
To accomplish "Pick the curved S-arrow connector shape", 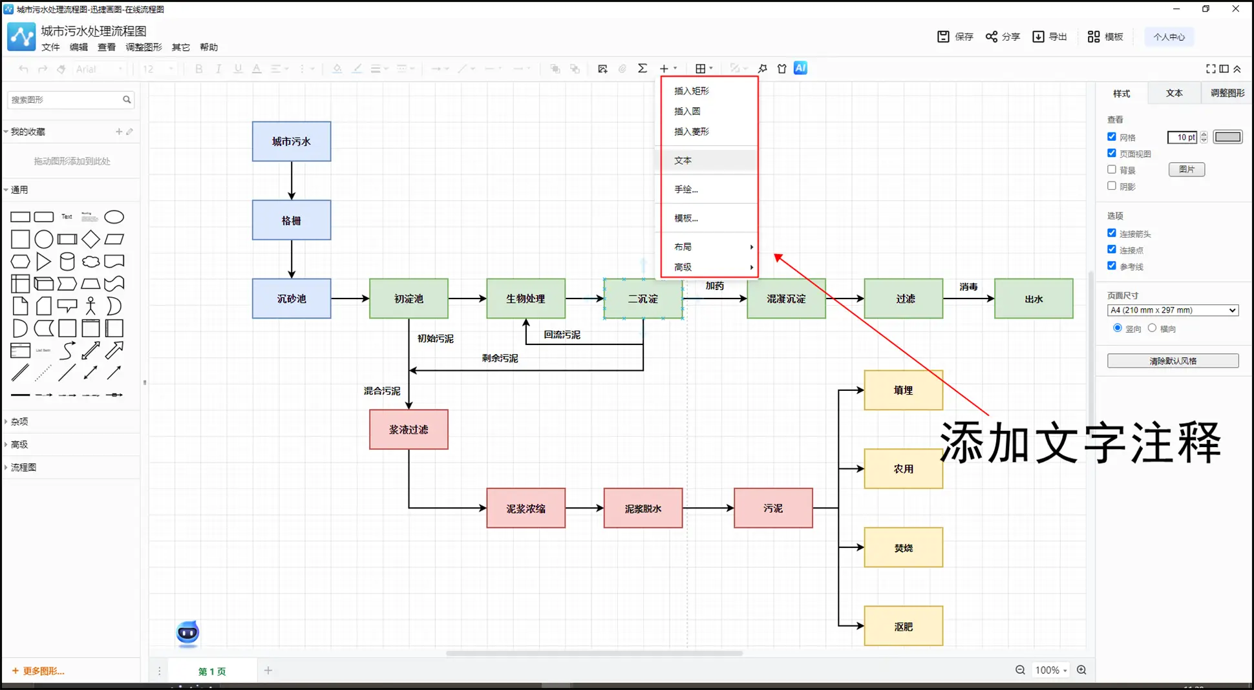I will tap(67, 350).
